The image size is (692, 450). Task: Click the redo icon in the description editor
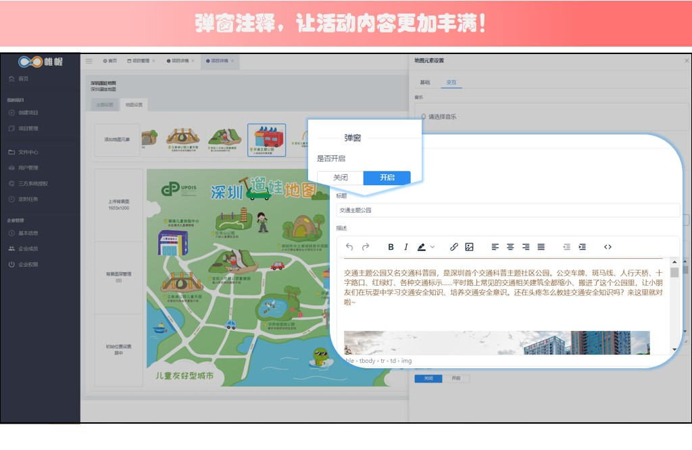point(366,247)
